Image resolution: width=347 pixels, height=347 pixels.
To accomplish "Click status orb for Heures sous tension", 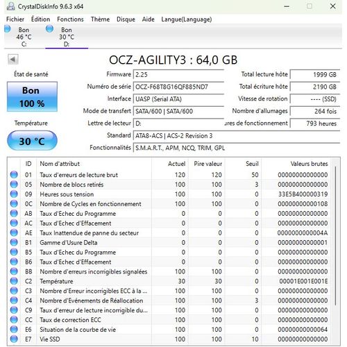I will (14, 194).
